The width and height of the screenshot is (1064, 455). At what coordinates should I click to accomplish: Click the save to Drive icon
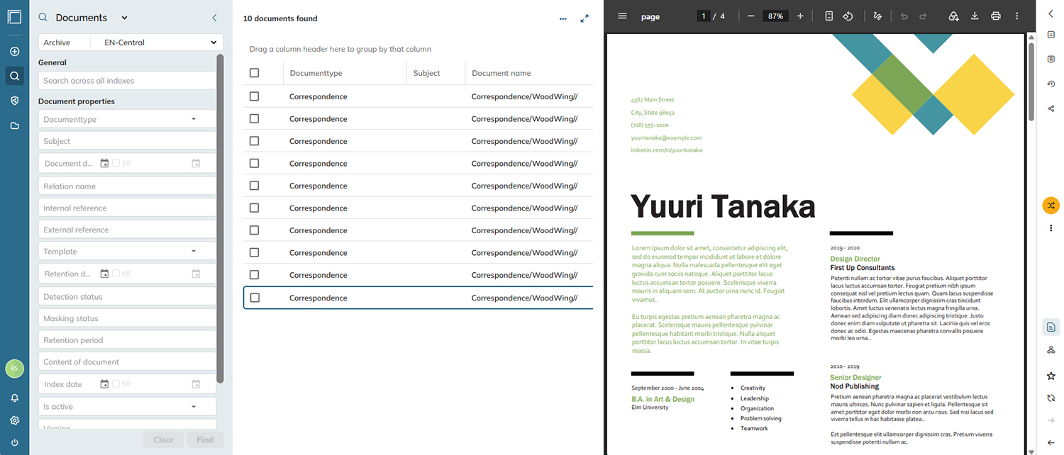[953, 16]
